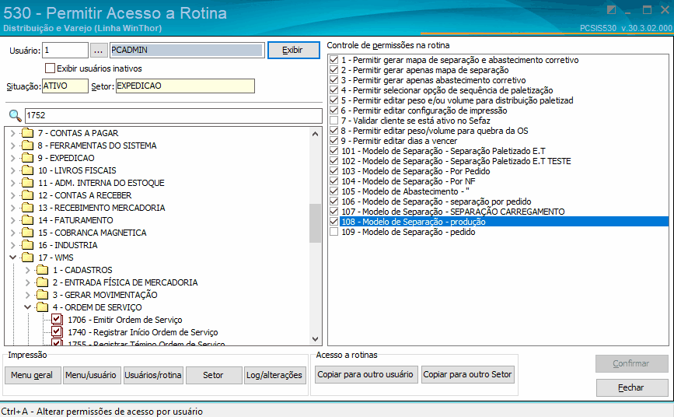Uncheck 108 Modelo de Separação produção

[334, 222]
